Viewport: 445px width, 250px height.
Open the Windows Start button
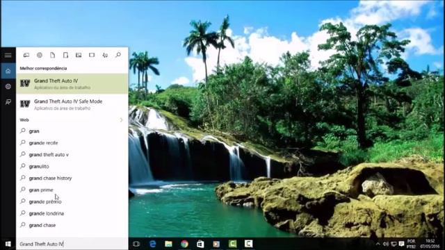pos(8,244)
